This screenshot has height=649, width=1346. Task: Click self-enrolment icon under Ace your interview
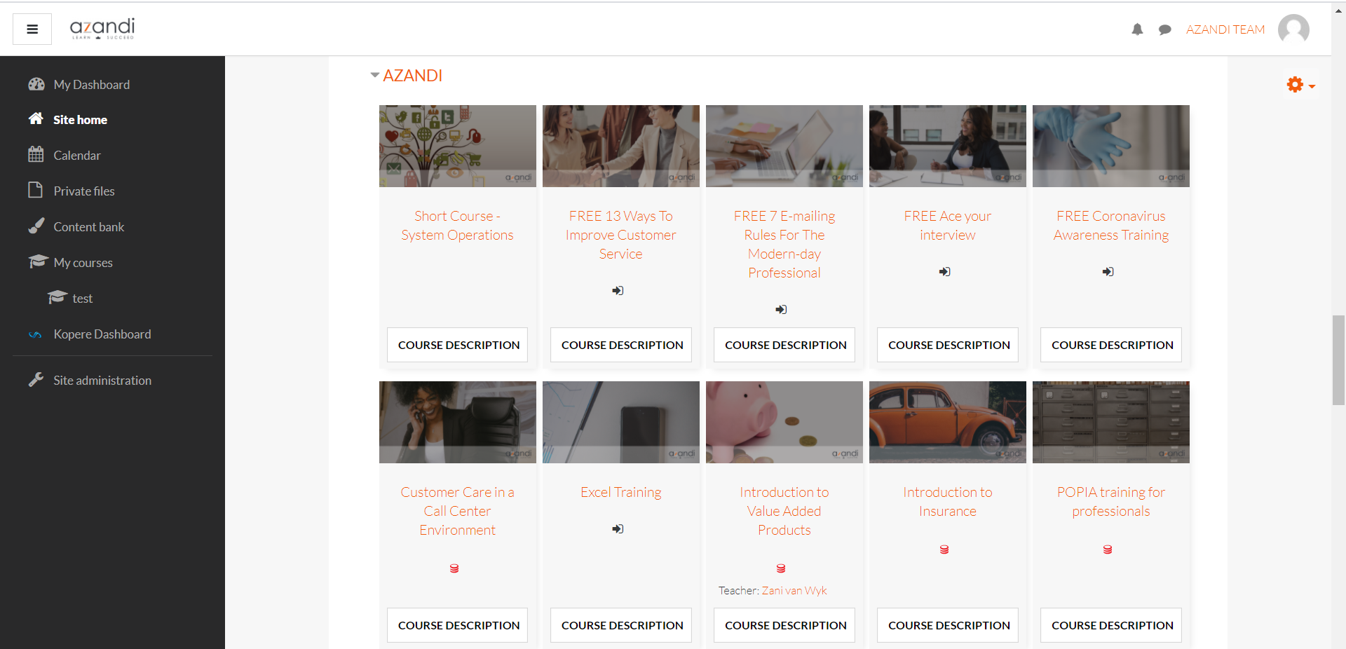click(945, 272)
